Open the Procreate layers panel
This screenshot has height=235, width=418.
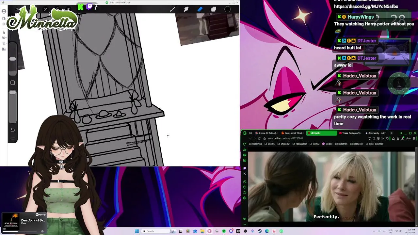(214, 9)
